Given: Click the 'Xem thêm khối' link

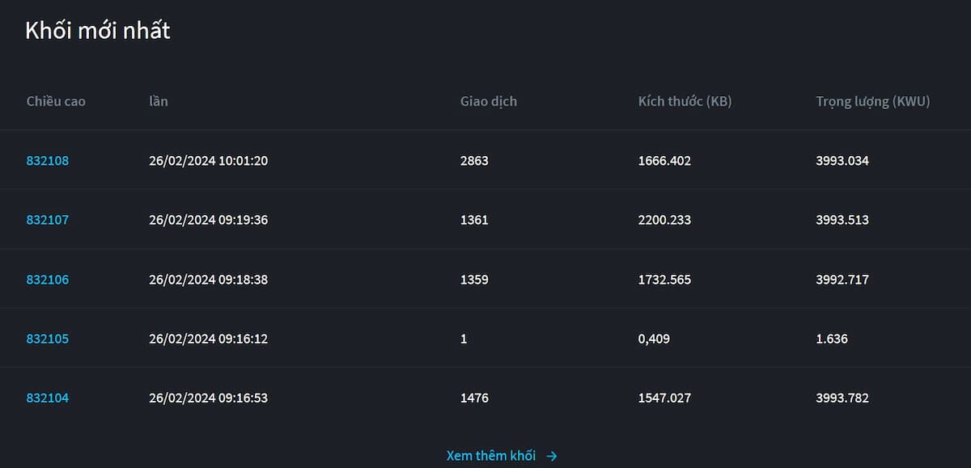Looking at the screenshot, I should (x=491, y=456).
